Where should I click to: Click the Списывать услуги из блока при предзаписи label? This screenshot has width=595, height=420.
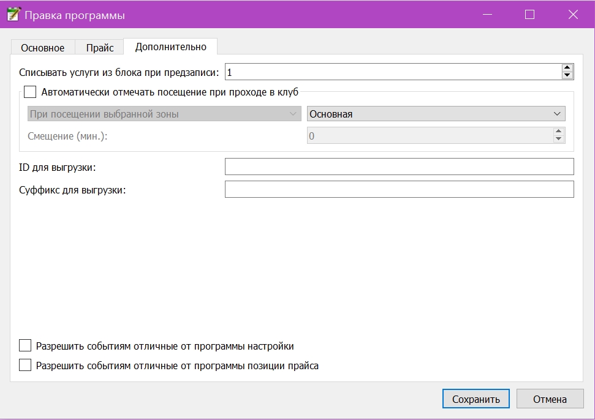pos(119,72)
